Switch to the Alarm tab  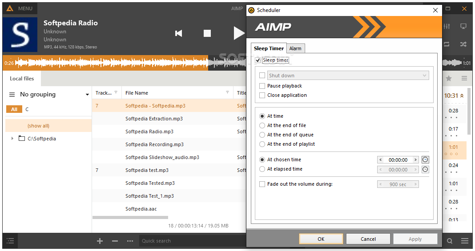pyautogui.click(x=295, y=48)
